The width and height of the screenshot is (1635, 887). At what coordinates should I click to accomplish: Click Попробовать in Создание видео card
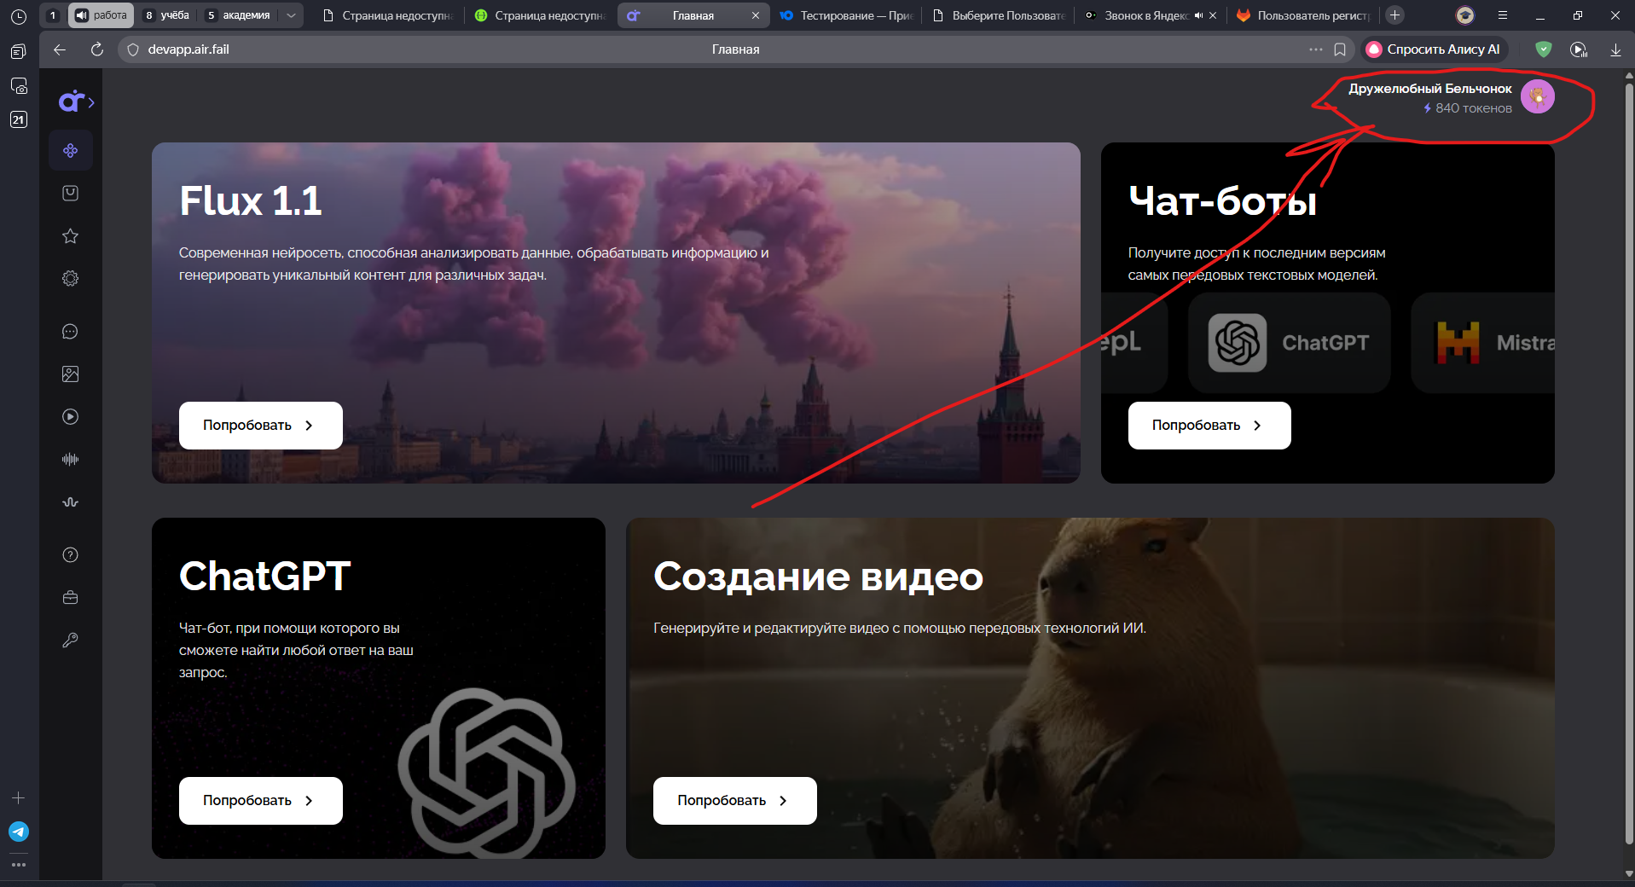click(x=735, y=801)
